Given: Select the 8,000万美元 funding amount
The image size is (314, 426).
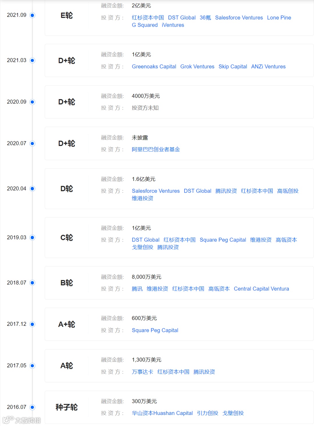Looking at the screenshot, I should pyautogui.click(x=147, y=277).
